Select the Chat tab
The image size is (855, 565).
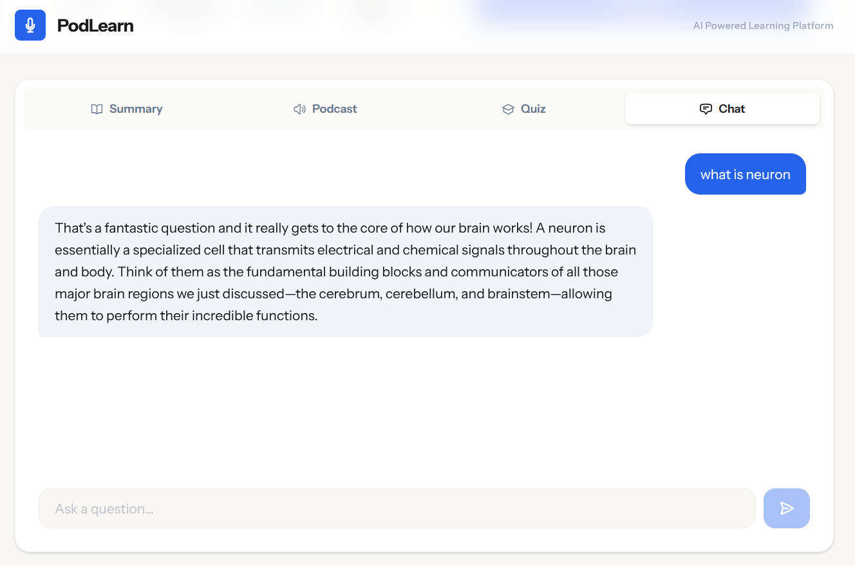tap(722, 109)
